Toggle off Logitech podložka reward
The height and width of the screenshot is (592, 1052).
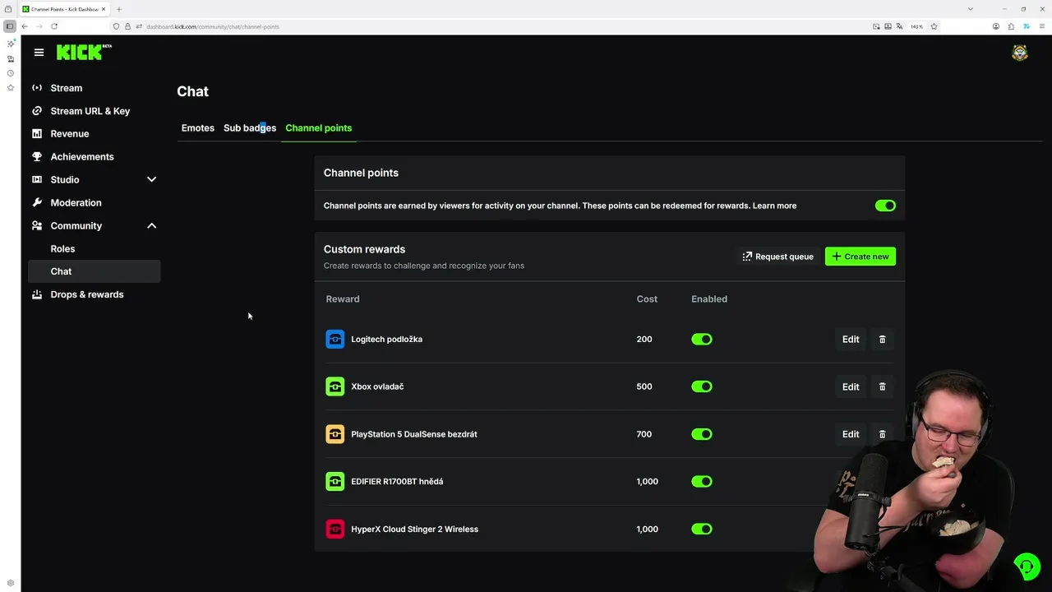(x=702, y=339)
